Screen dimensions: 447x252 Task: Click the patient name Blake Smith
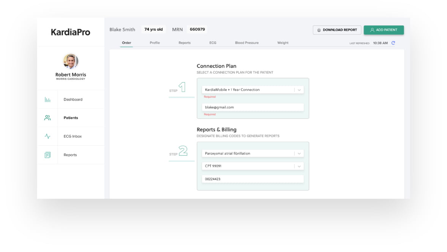click(x=122, y=30)
